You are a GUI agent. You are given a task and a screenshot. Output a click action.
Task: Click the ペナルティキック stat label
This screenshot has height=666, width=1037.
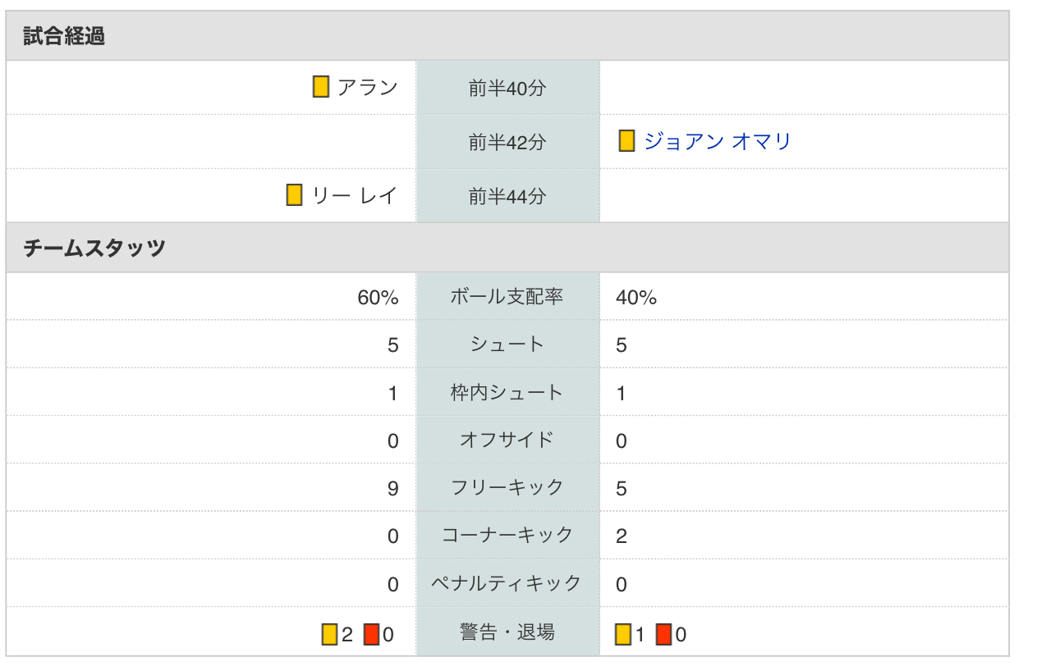507,583
